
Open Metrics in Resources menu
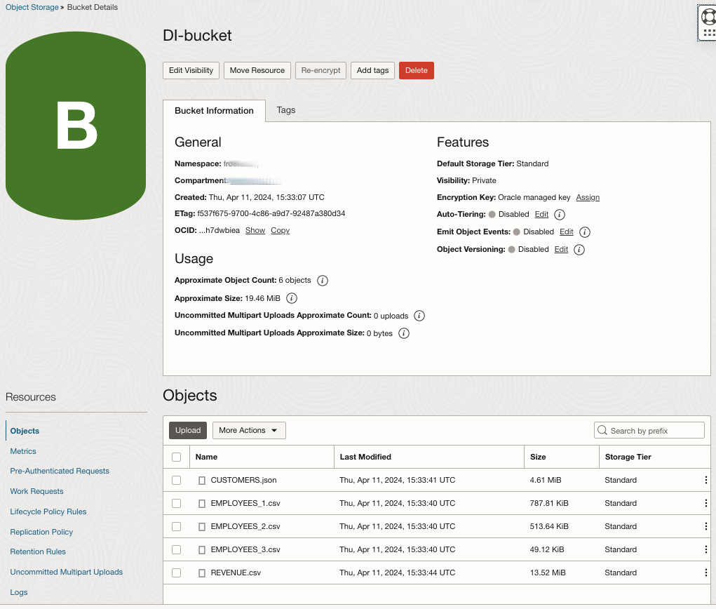(x=23, y=451)
